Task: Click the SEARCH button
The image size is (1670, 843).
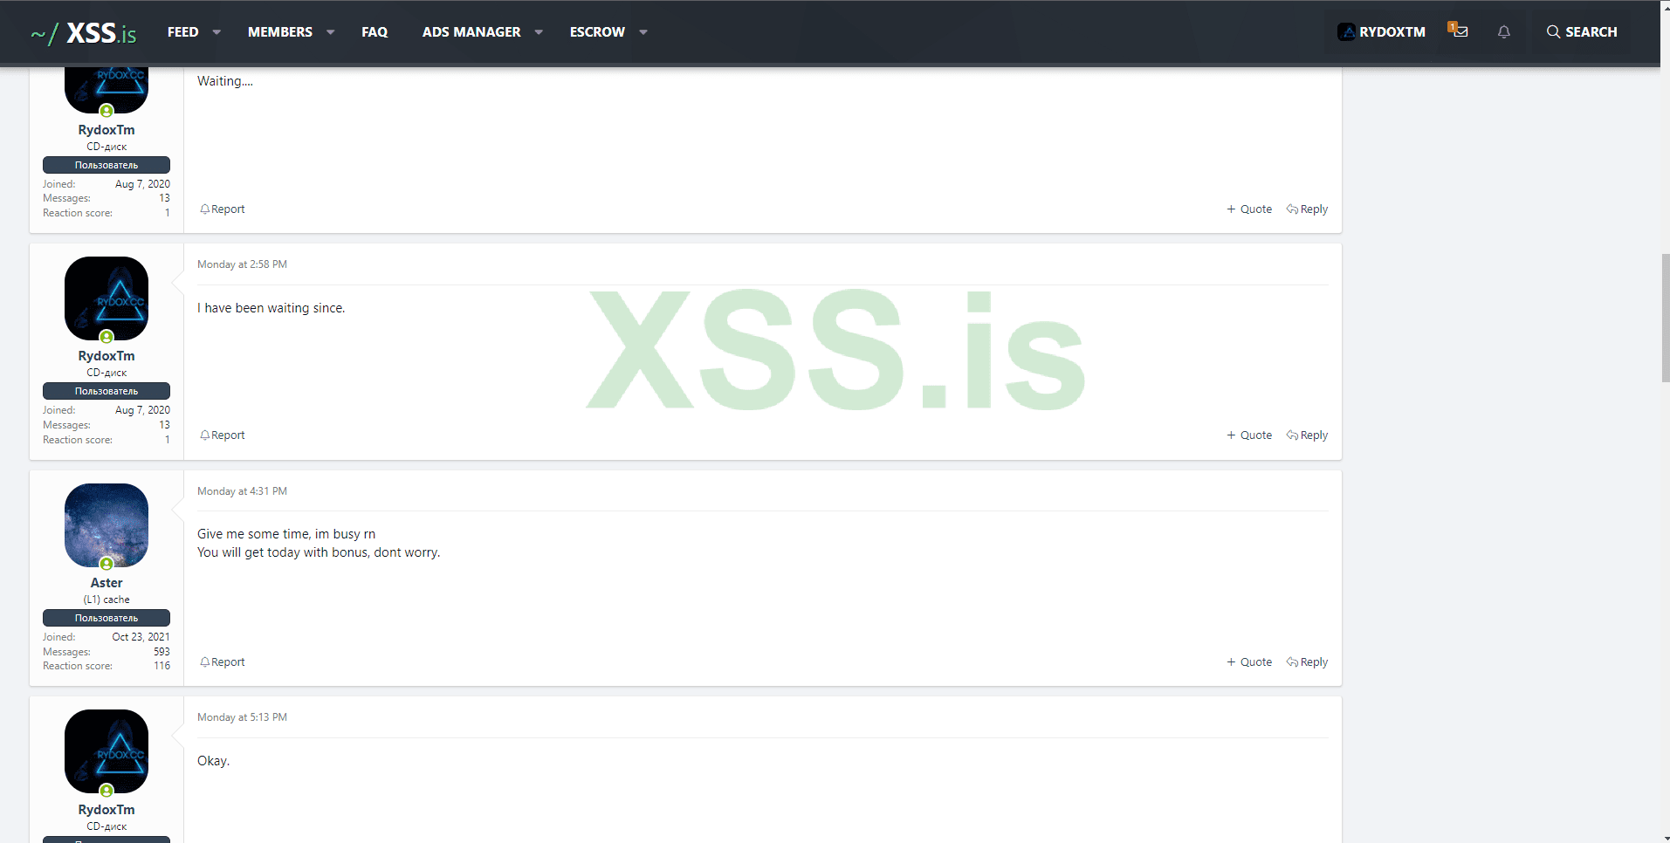Action: pos(1582,31)
